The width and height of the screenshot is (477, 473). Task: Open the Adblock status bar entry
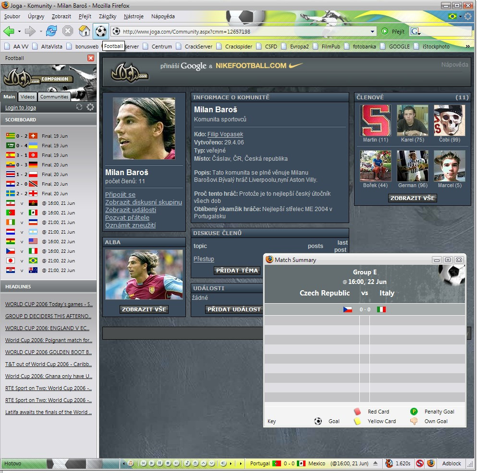point(452,463)
